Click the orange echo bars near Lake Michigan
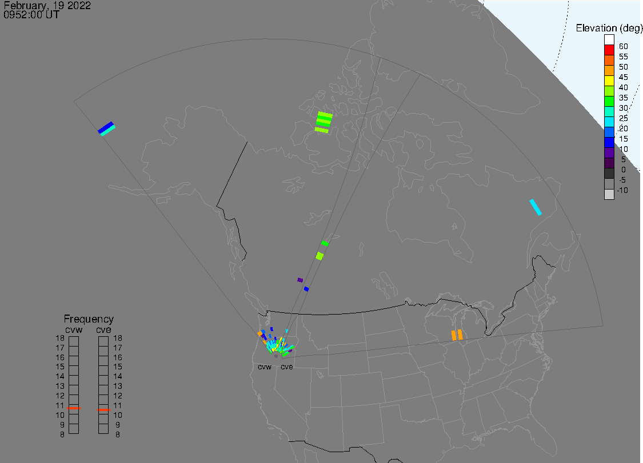This screenshot has height=463, width=643. click(x=457, y=335)
